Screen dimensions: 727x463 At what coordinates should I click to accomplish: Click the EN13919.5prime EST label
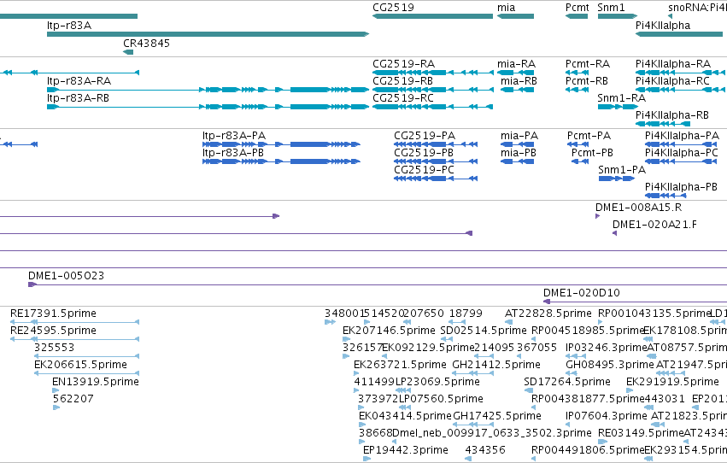[96, 382]
